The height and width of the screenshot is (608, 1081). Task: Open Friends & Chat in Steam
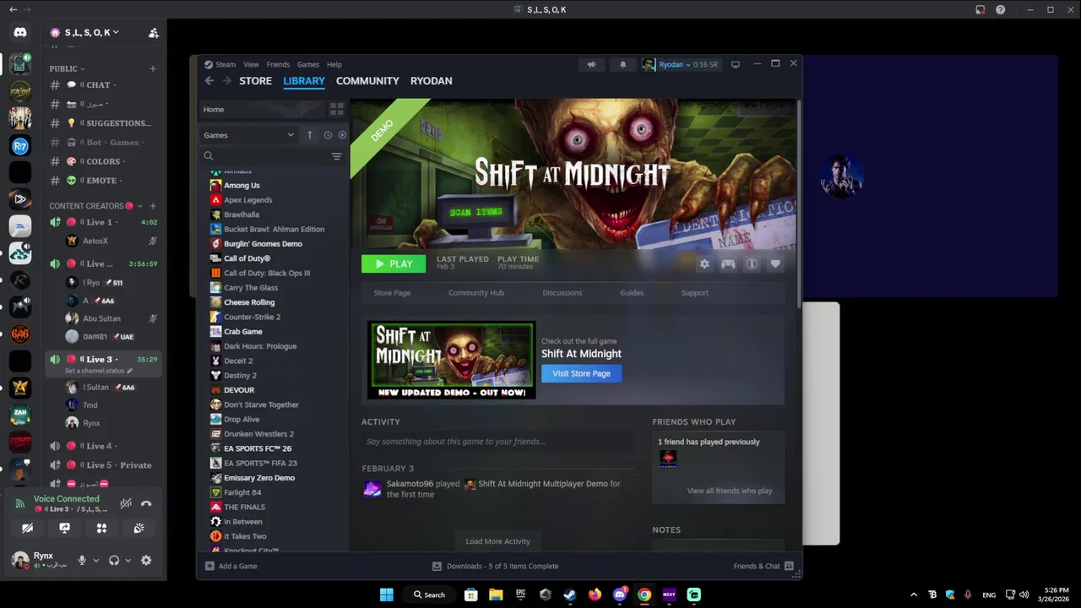pos(763,566)
